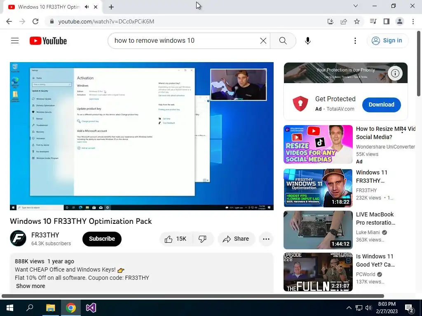This screenshot has height=316, width=422.
Task: Open the tab search chevron
Action: 356,6
